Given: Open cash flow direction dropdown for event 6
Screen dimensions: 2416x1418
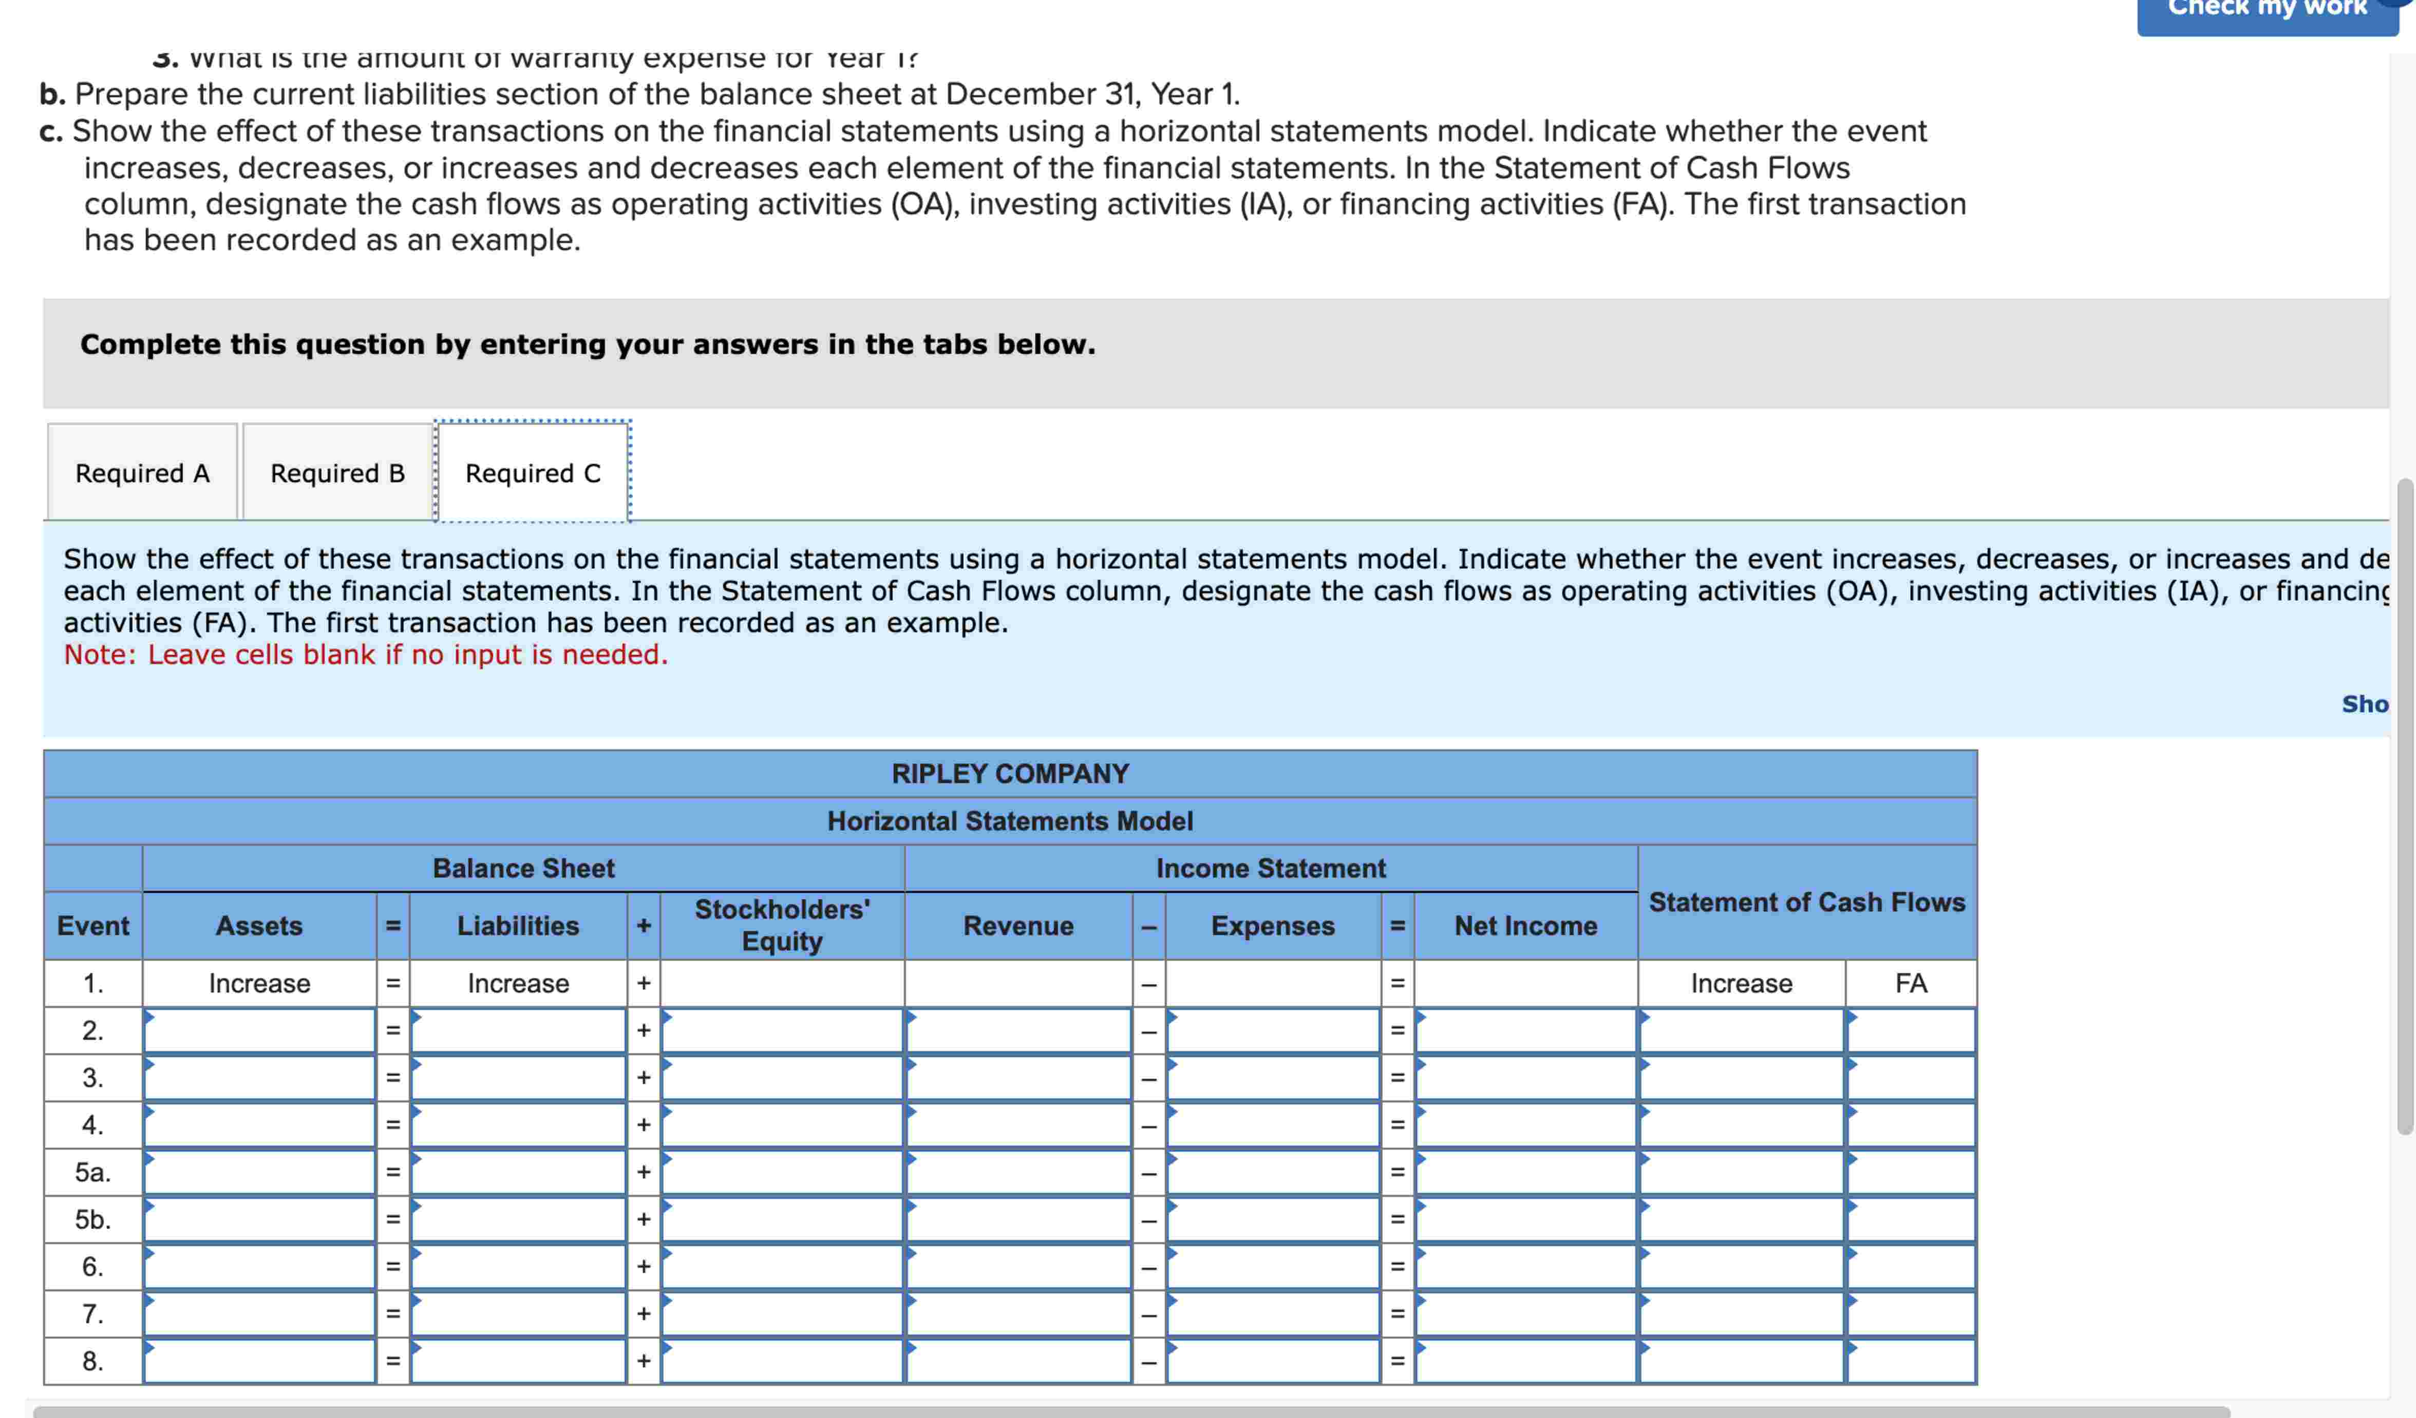Looking at the screenshot, I should click(1741, 1267).
